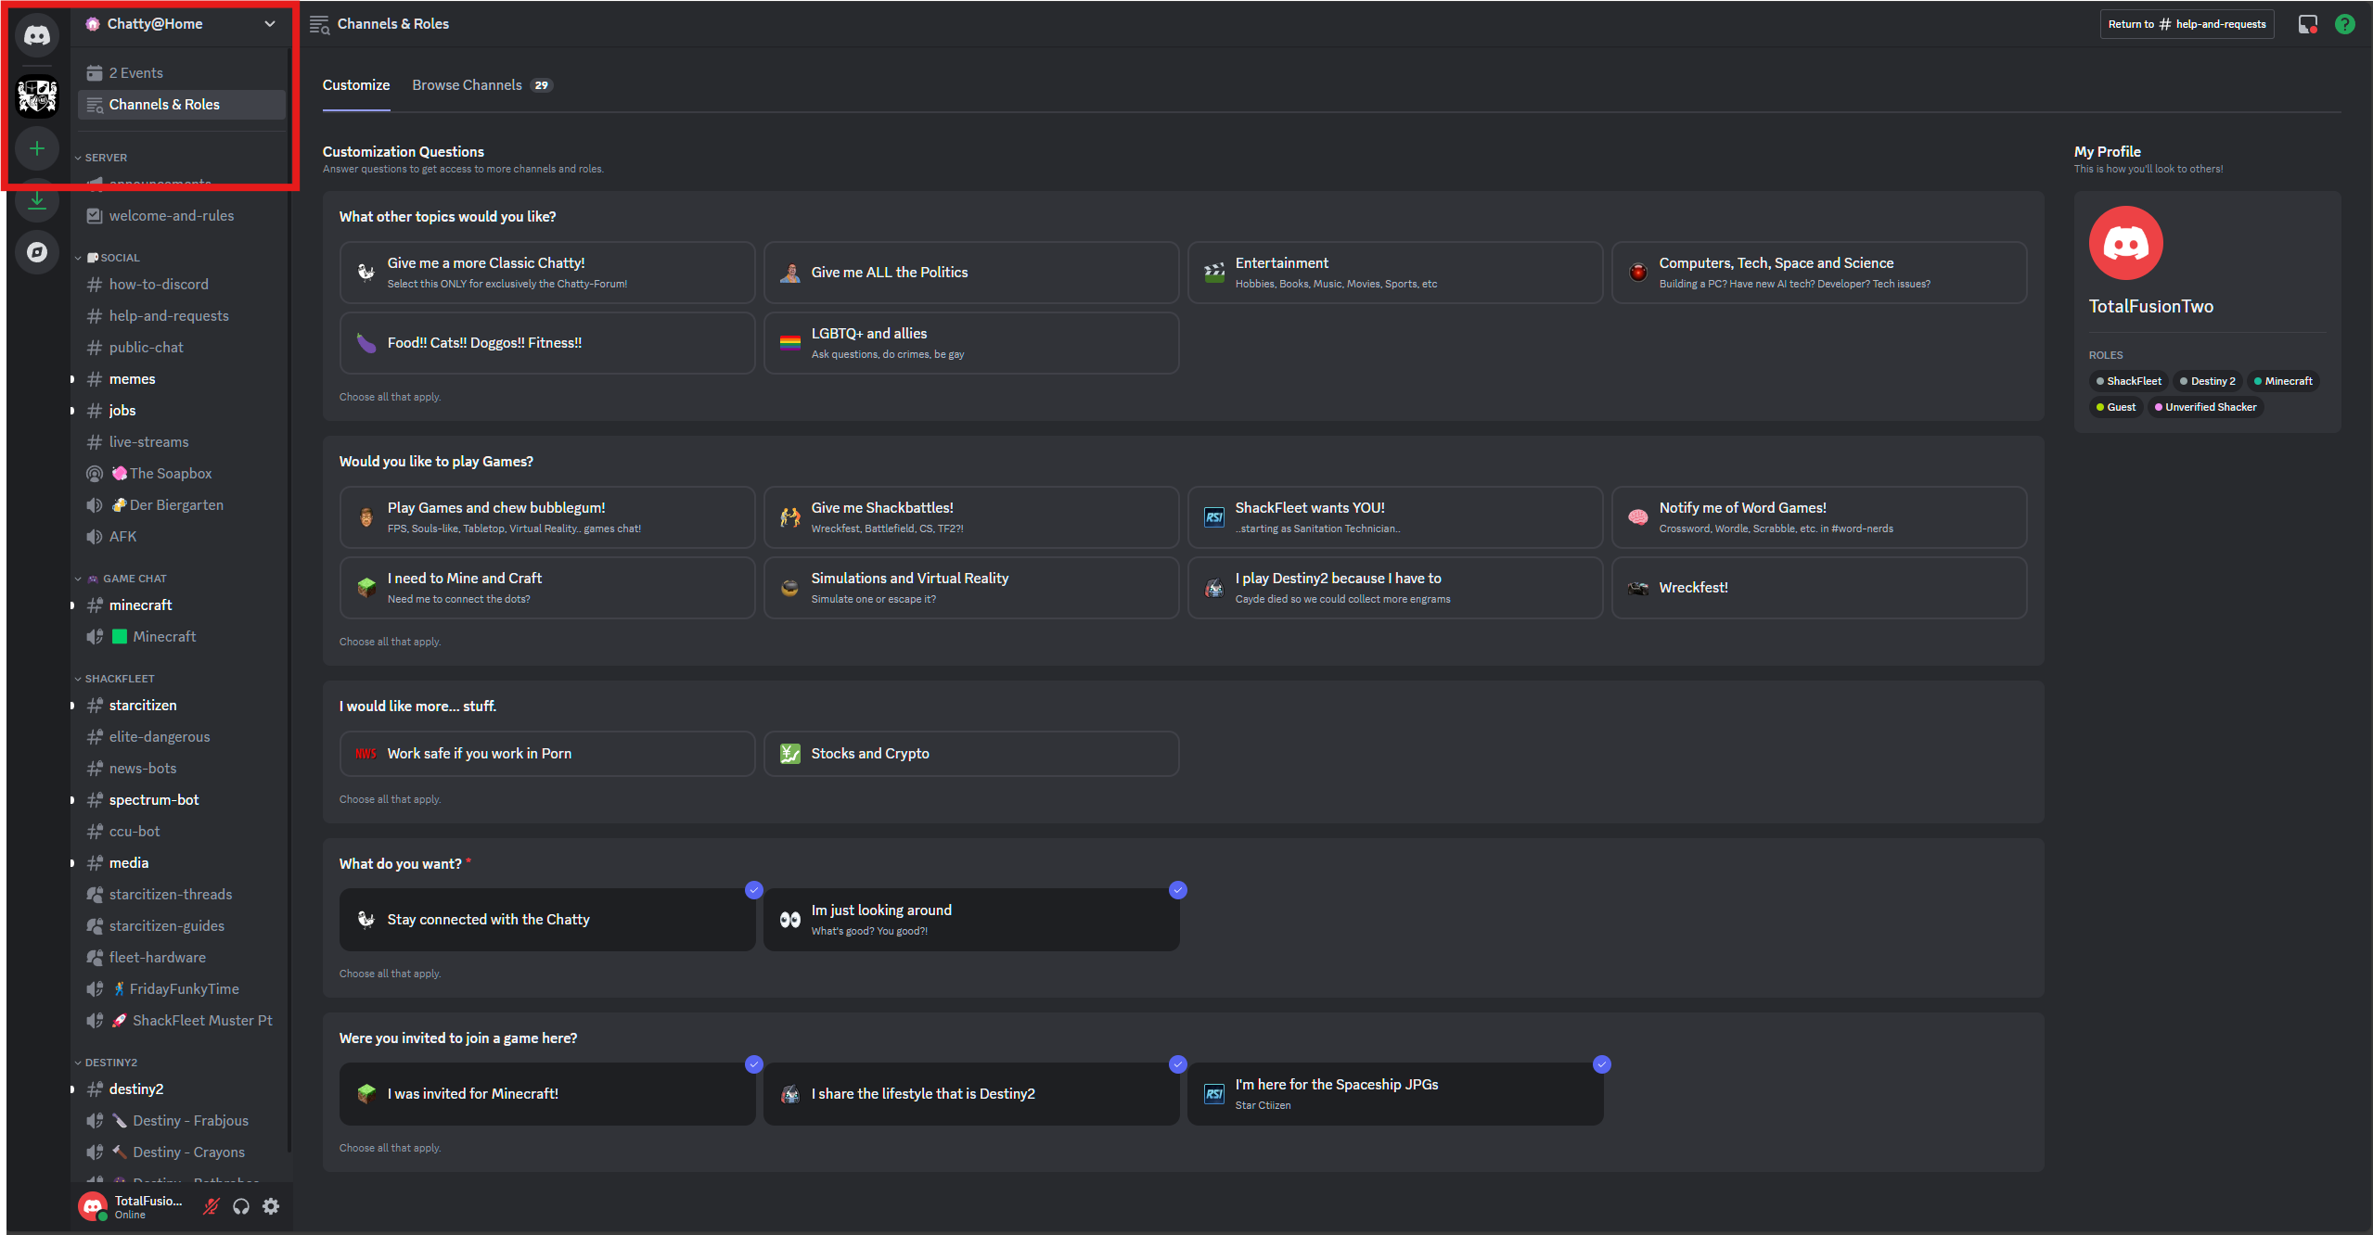Switch to the Browse Channels tab
This screenshot has height=1235, width=2373.
click(468, 84)
